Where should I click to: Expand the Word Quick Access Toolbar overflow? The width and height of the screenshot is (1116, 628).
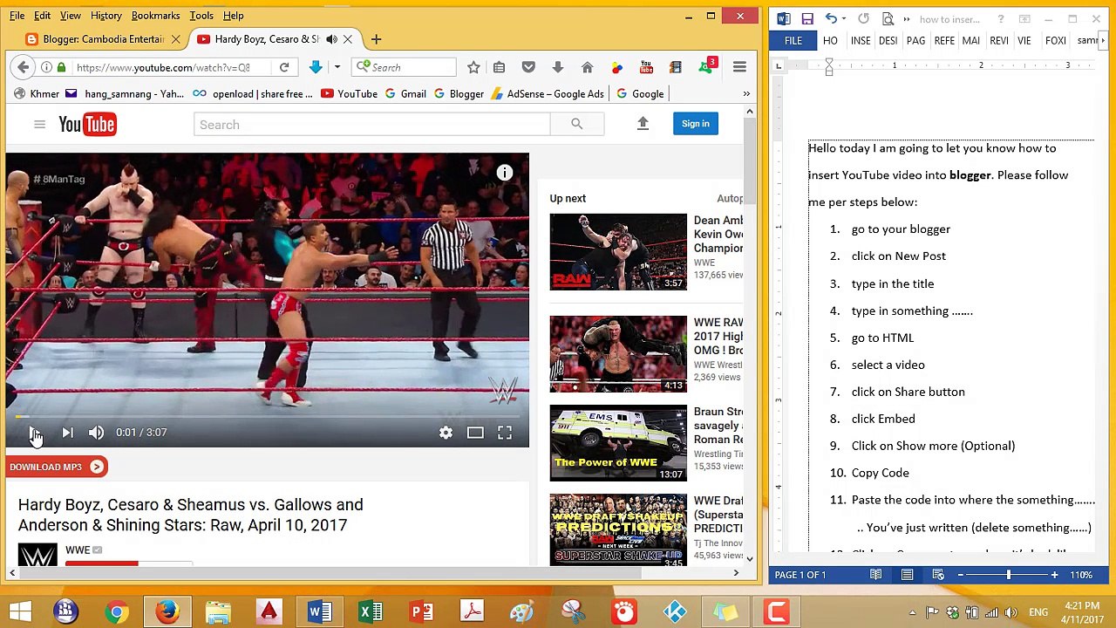(x=907, y=19)
